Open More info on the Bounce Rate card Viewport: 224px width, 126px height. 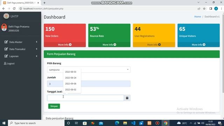point(109,45)
